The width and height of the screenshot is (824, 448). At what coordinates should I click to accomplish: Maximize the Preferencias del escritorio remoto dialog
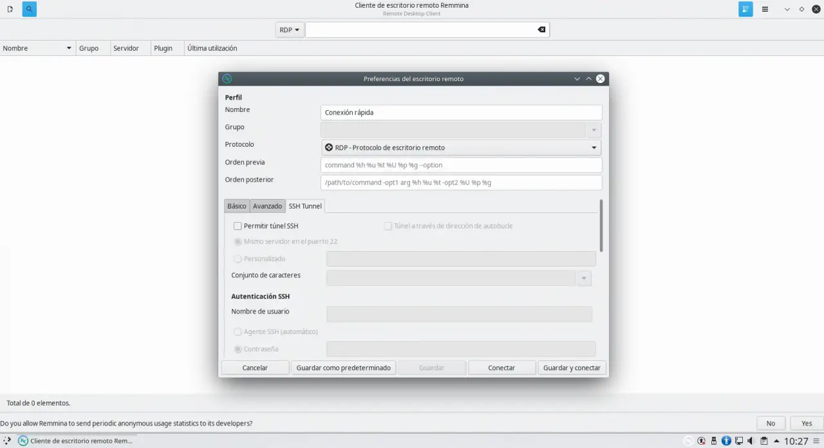(588, 79)
